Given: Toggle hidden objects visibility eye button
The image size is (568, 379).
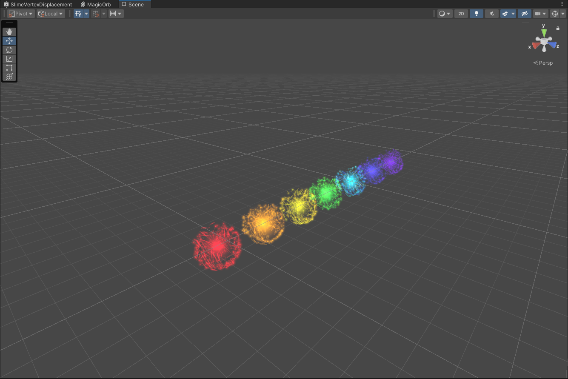Looking at the screenshot, I should (x=525, y=14).
